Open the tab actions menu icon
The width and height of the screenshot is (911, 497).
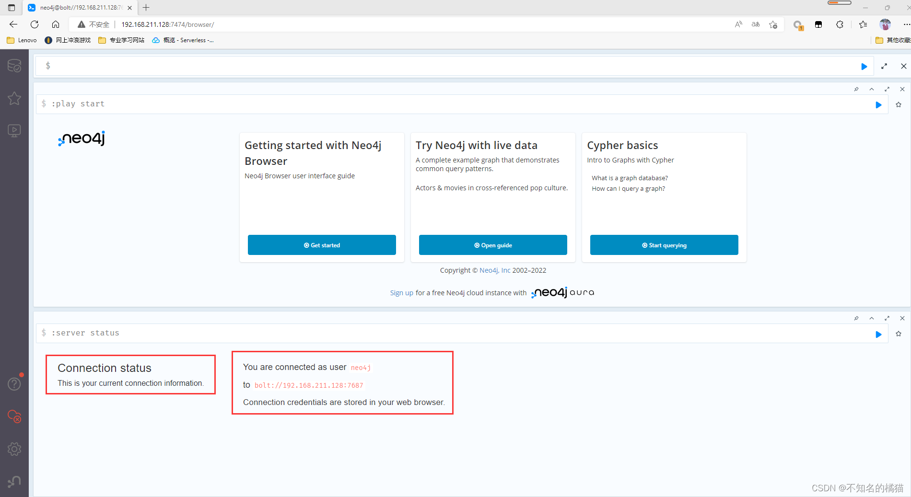12,8
